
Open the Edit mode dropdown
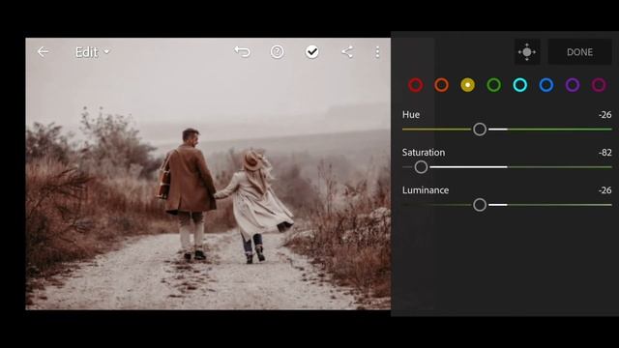click(x=92, y=52)
